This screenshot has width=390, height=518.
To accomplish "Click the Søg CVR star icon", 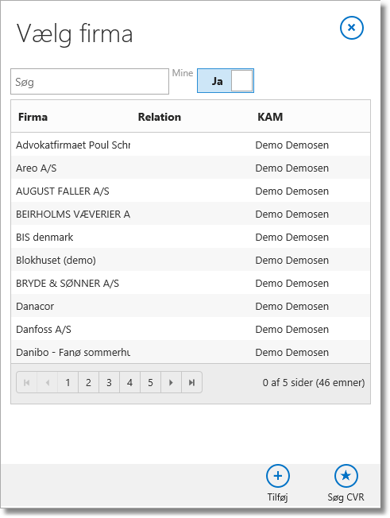I will (346, 476).
